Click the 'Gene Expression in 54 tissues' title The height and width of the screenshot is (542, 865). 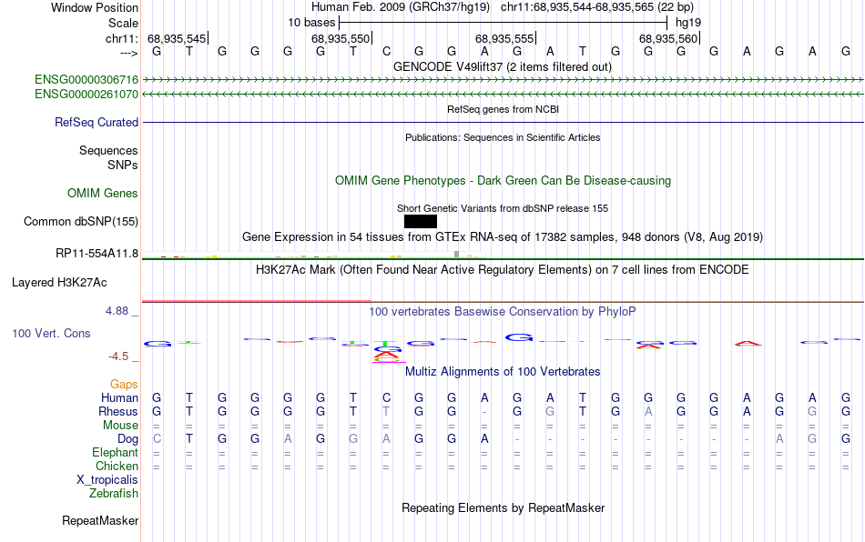[503, 237]
